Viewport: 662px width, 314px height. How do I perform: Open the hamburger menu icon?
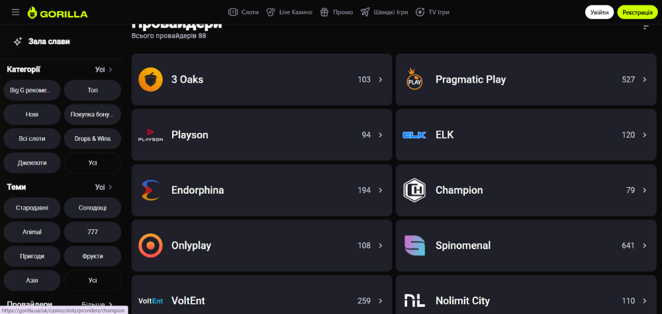pos(16,13)
